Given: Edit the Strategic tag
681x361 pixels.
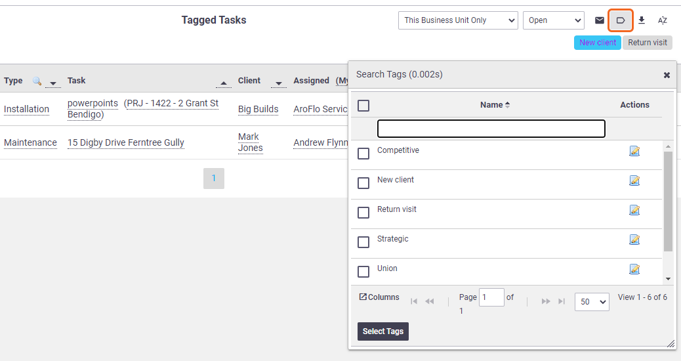Looking at the screenshot, I should point(634,240).
